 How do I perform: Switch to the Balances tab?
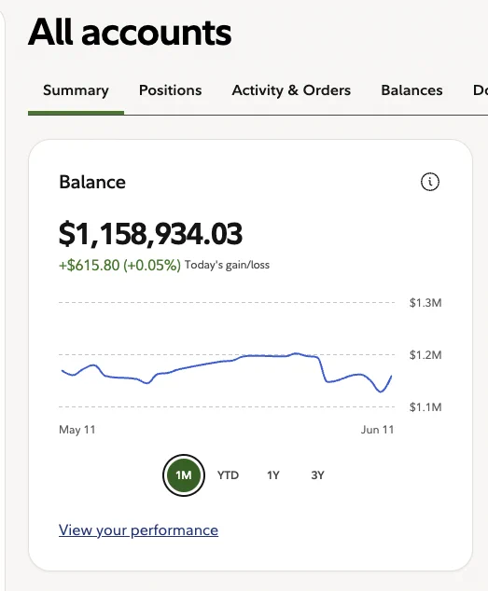click(x=411, y=90)
